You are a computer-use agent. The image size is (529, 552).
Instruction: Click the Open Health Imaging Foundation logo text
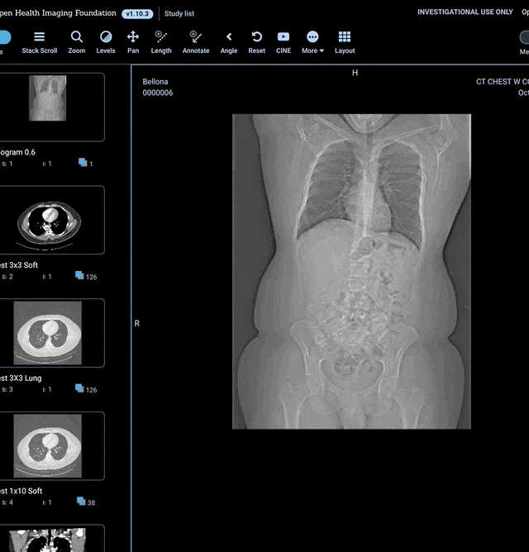coord(58,13)
